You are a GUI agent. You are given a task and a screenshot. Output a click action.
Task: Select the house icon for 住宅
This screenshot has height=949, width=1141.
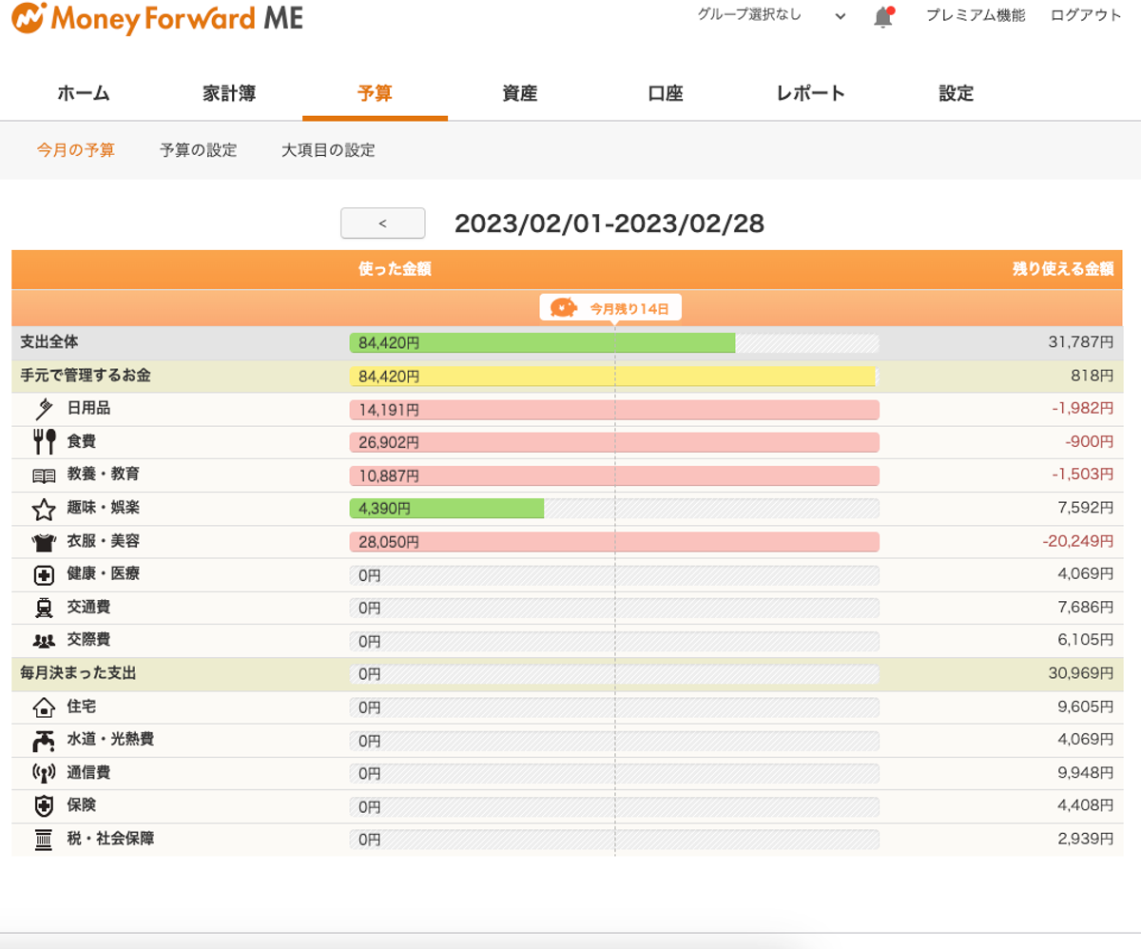tap(43, 707)
